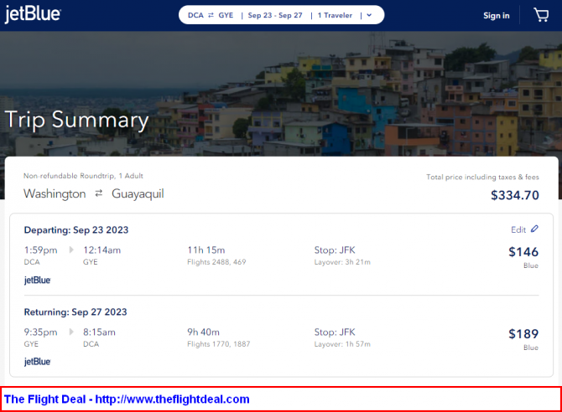Click the DCA origin code in search pill
Viewport: 562px width, 412px height.
pyautogui.click(x=195, y=15)
